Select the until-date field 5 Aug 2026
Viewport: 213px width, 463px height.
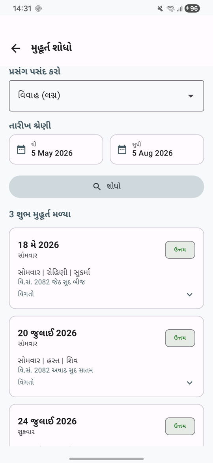[157, 150]
